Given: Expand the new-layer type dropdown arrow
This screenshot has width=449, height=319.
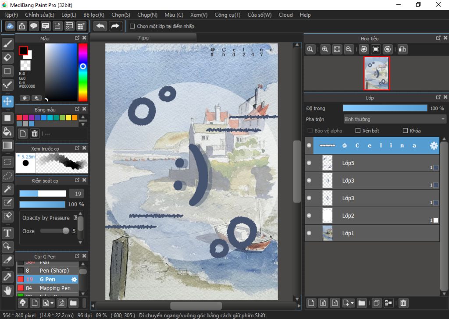Looking at the screenshot, I should 352,303.
